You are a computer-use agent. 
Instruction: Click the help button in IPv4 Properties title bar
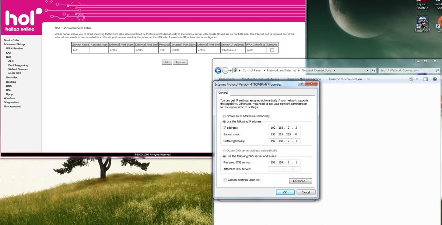click(x=302, y=84)
